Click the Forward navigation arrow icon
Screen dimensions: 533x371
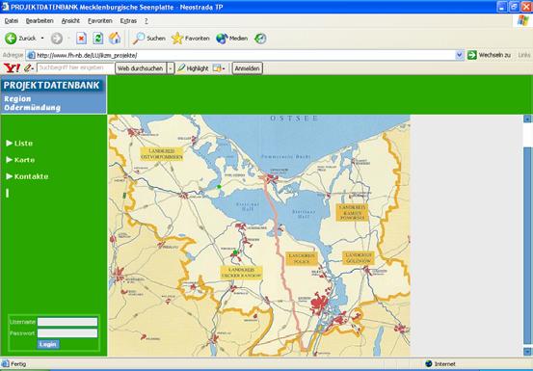tap(57, 39)
